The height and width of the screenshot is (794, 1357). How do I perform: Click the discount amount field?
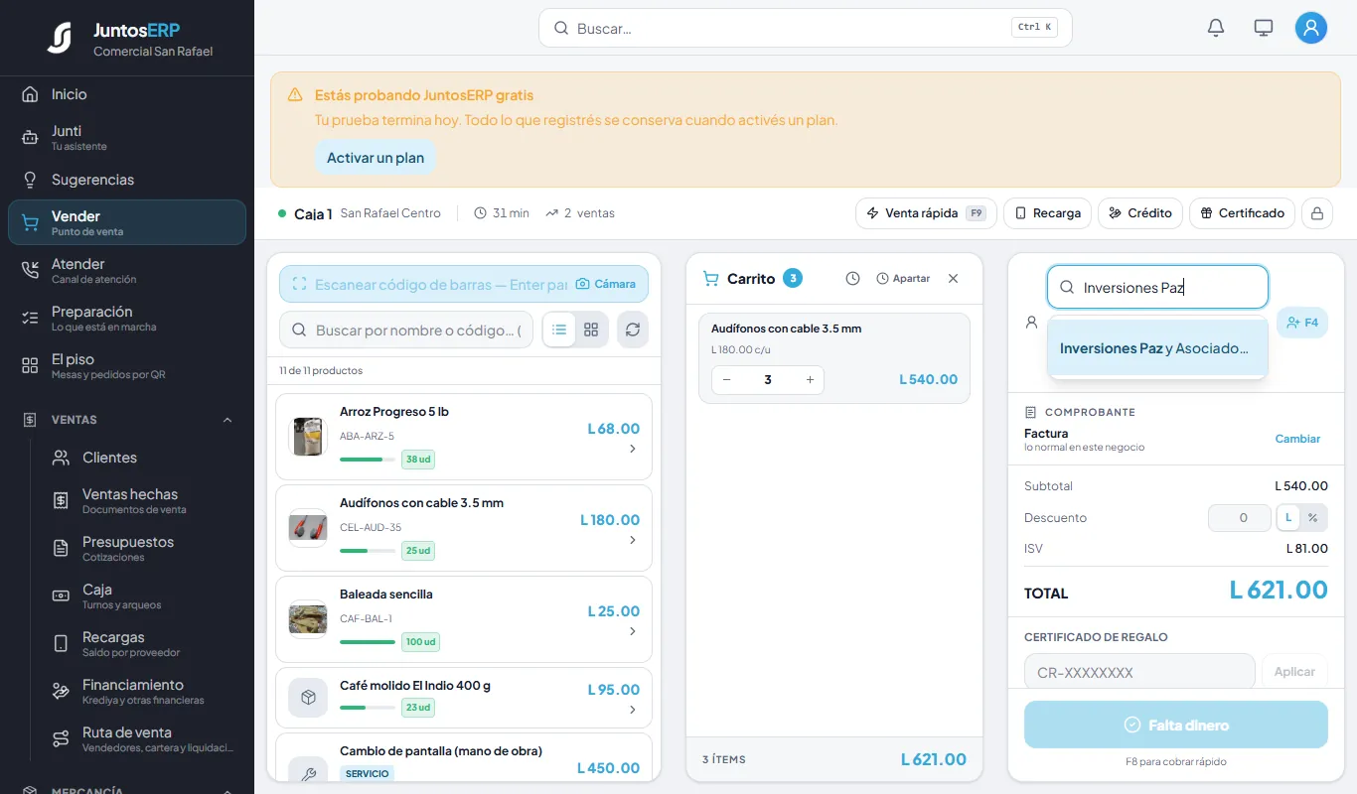[x=1239, y=518]
